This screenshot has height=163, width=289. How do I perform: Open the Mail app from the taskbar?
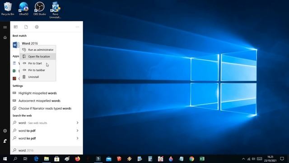click(x=109, y=159)
